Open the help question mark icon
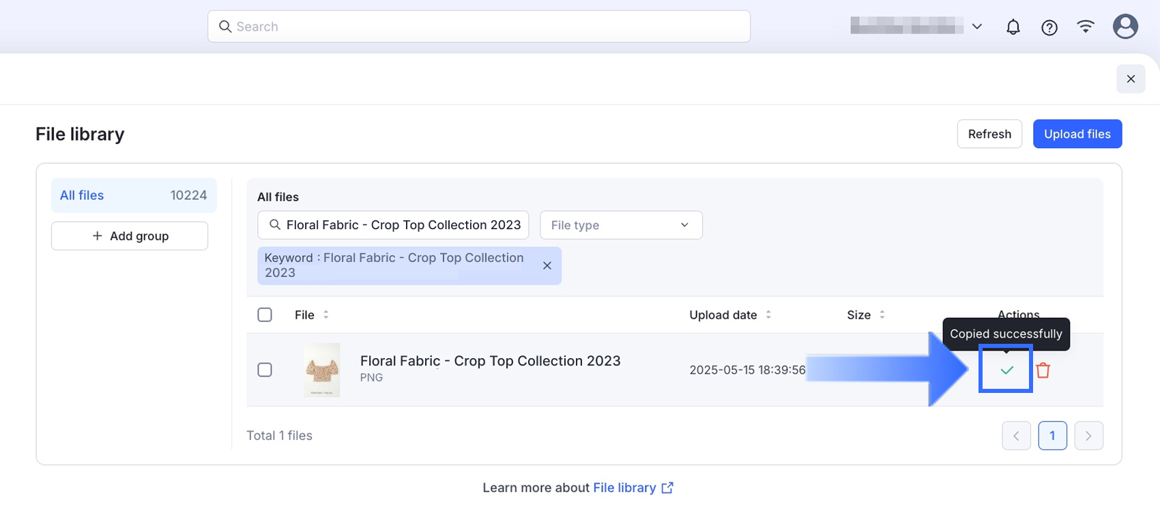The image size is (1160, 528). pos(1049,27)
